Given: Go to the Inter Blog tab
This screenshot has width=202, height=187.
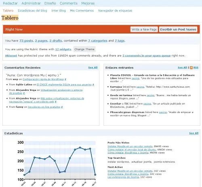Looking at the screenshot, I should point(59,11).
